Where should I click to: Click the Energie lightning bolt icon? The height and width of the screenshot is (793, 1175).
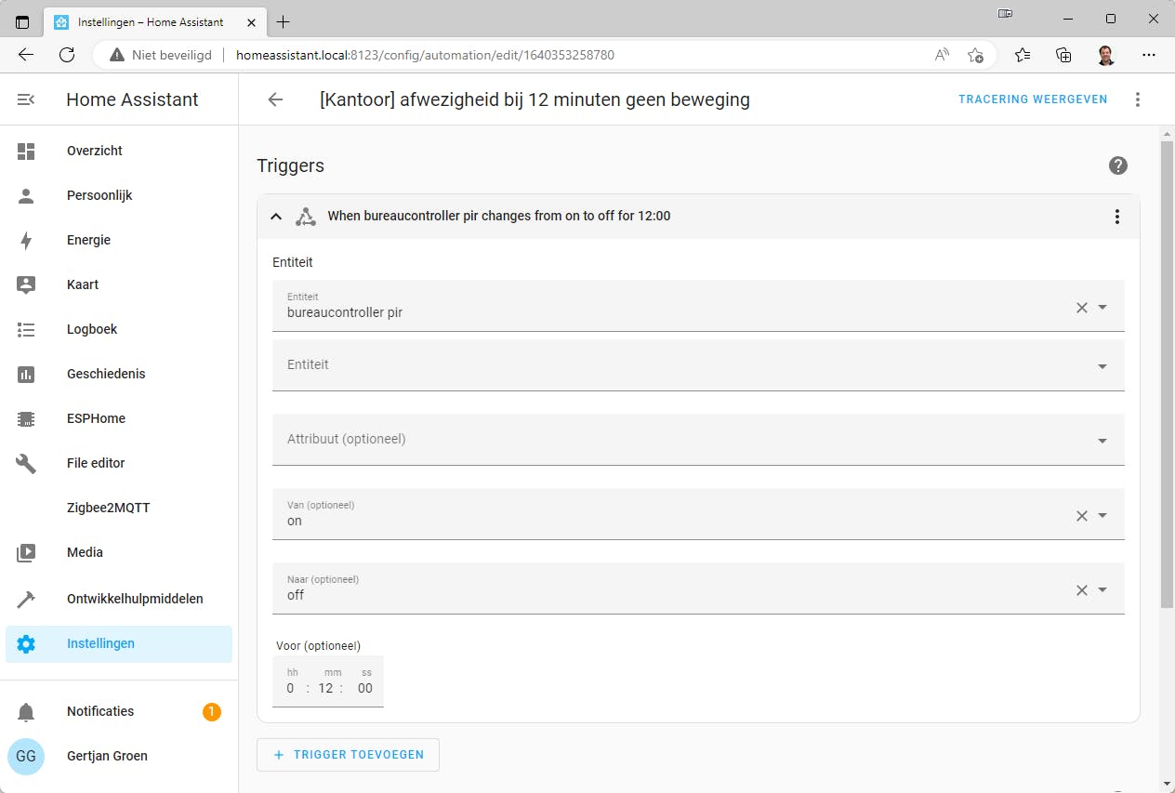26,240
